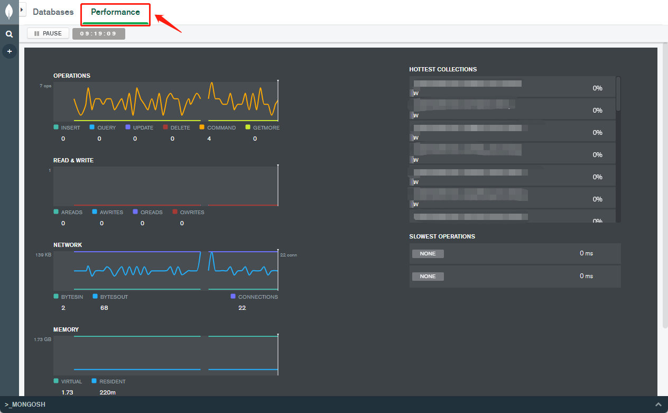The height and width of the screenshot is (413, 668).
Task: Click the plus icon to add connection
Action: point(9,51)
